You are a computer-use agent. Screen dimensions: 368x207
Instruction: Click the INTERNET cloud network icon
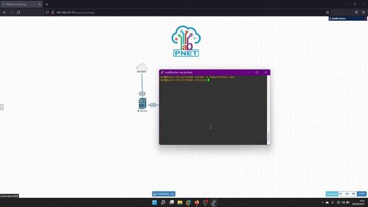pyautogui.click(x=142, y=67)
